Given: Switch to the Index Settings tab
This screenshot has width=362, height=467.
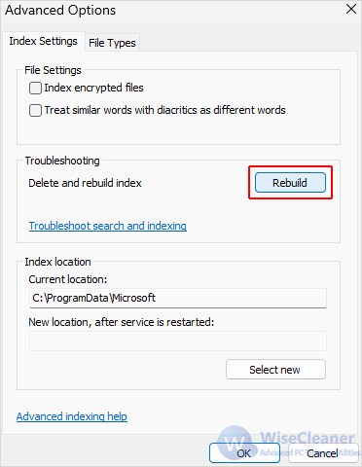Looking at the screenshot, I should (43, 41).
